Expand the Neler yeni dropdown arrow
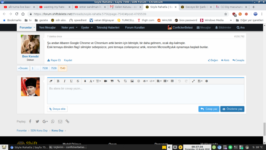Viewport: 266px width, 150px height. (77, 28)
